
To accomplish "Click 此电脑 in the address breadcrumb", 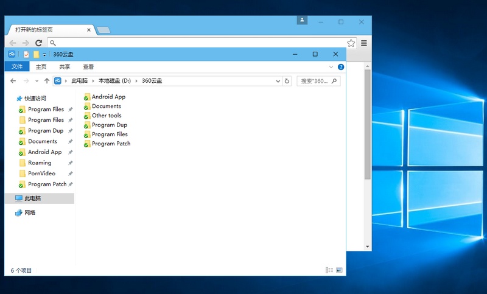I will click(80, 81).
